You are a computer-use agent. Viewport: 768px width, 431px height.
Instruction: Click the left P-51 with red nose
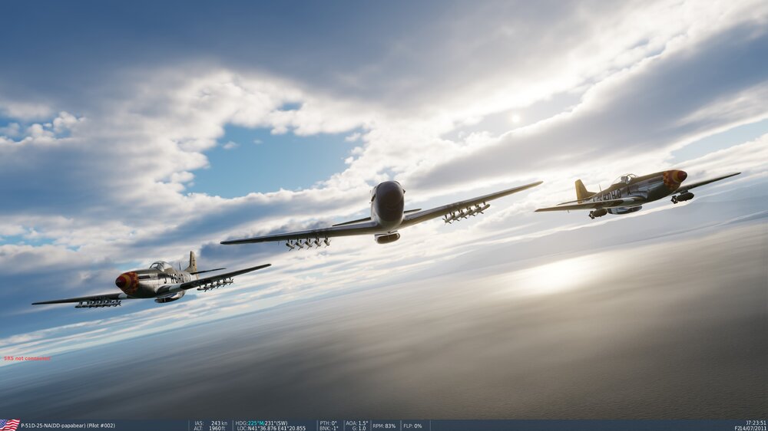coord(154,282)
